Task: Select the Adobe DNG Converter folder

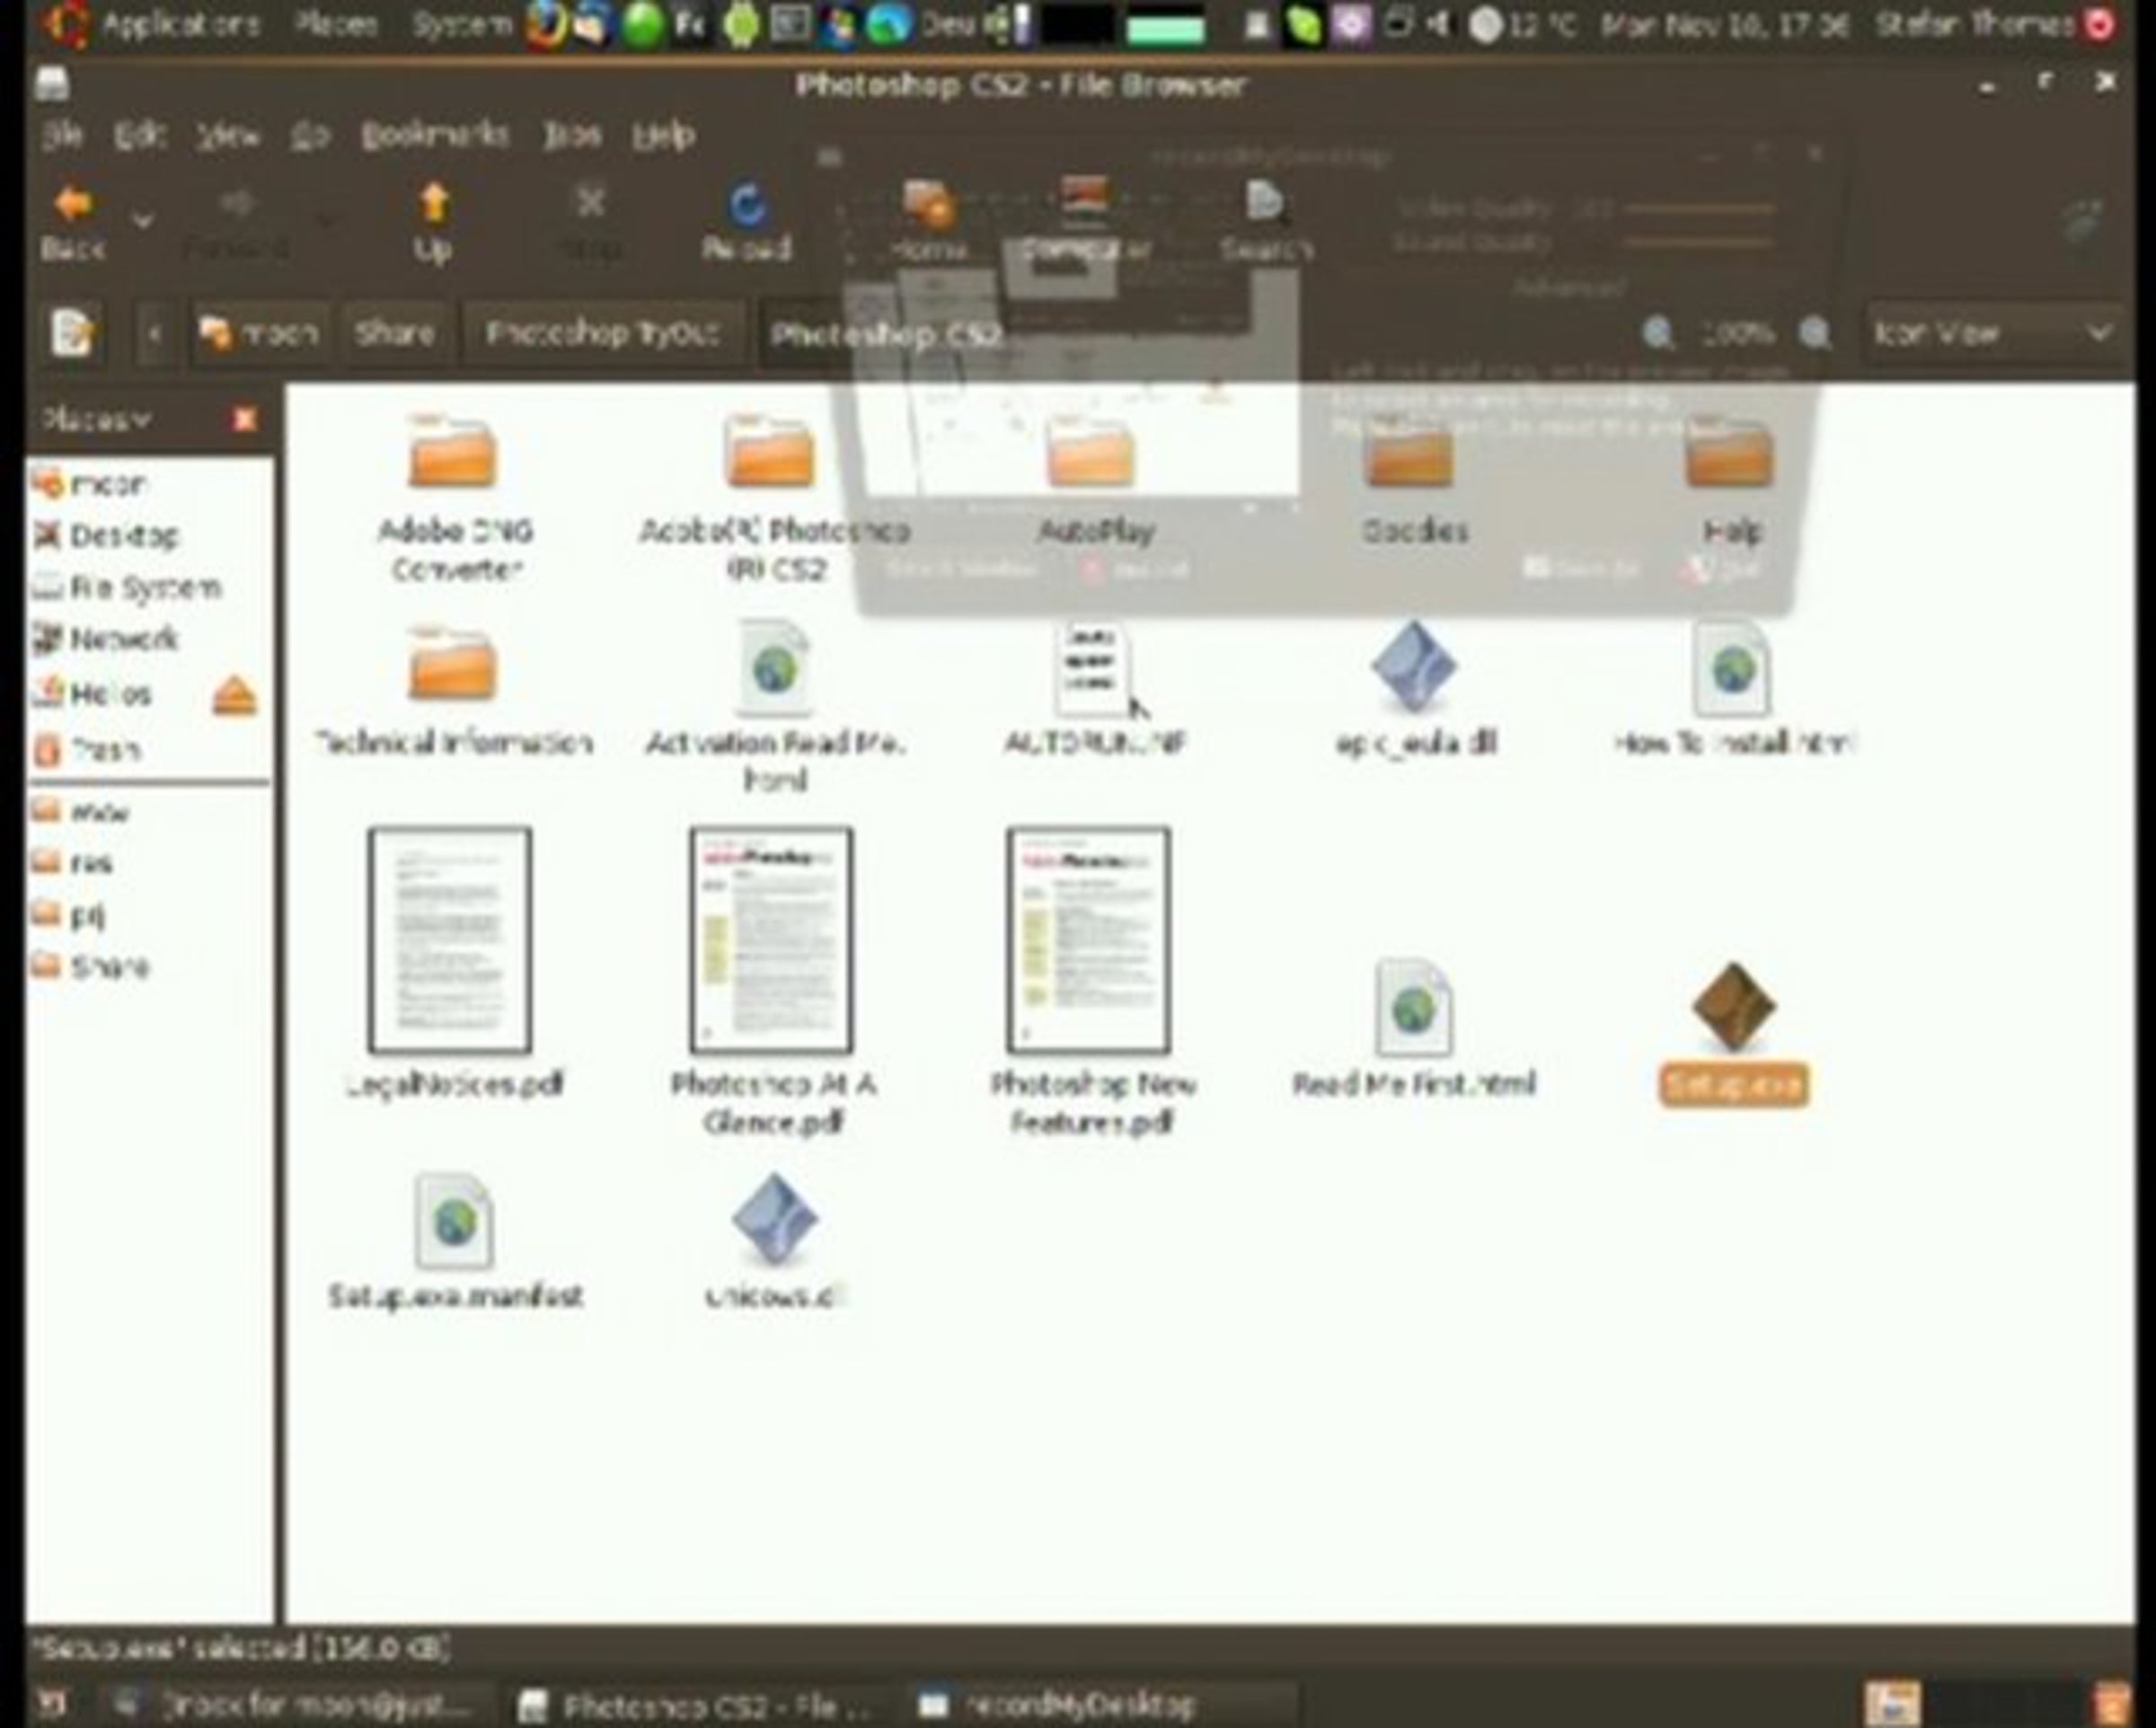Action: (x=453, y=453)
